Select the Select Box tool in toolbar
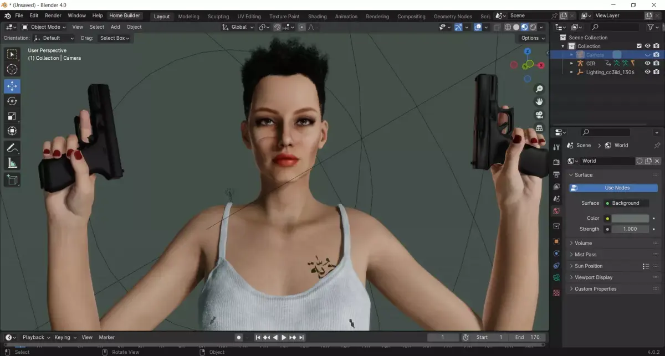665x356 pixels. pyautogui.click(x=12, y=54)
